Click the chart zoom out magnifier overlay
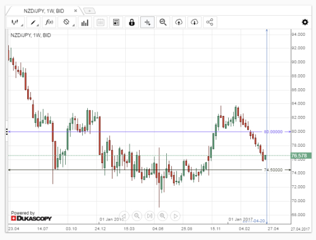Image resolution: width=316 pixels, height=240 pixels. (x=137, y=215)
